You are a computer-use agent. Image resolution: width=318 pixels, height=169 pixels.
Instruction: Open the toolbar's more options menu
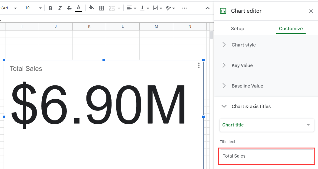pos(184,8)
